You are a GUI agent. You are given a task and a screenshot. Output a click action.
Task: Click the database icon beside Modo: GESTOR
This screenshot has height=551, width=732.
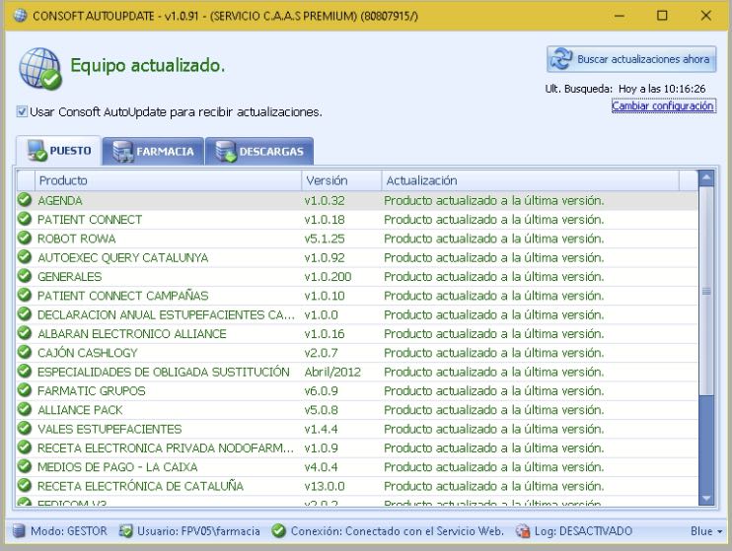18,531
